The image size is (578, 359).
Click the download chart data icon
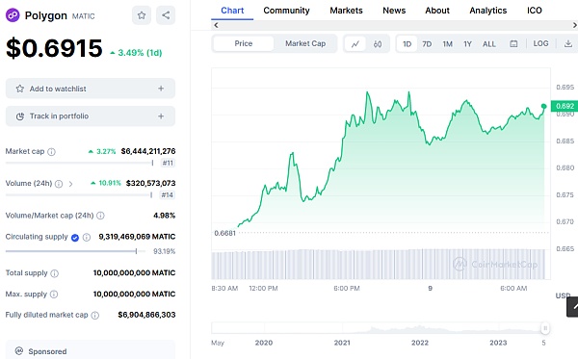[x=568, y=44]
